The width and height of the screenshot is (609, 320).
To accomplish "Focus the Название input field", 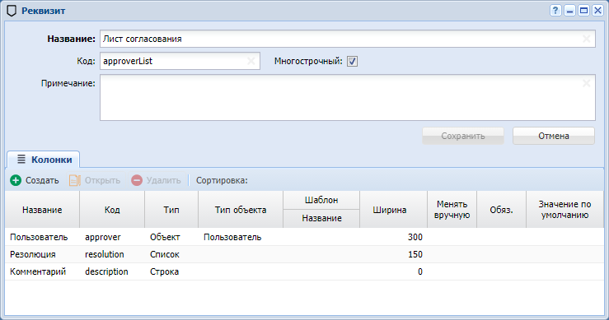I will click(x=348, y=39).
